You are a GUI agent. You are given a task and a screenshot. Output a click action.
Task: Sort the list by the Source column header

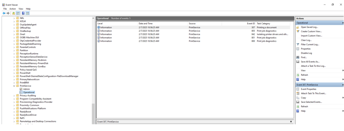pyautogui.click(x=205, y=24)
